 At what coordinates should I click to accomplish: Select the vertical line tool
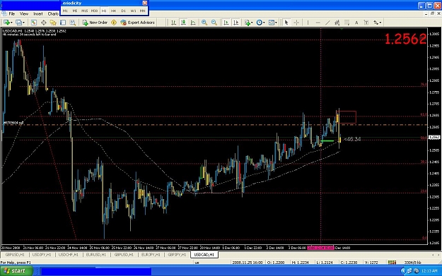coord(308,23)
